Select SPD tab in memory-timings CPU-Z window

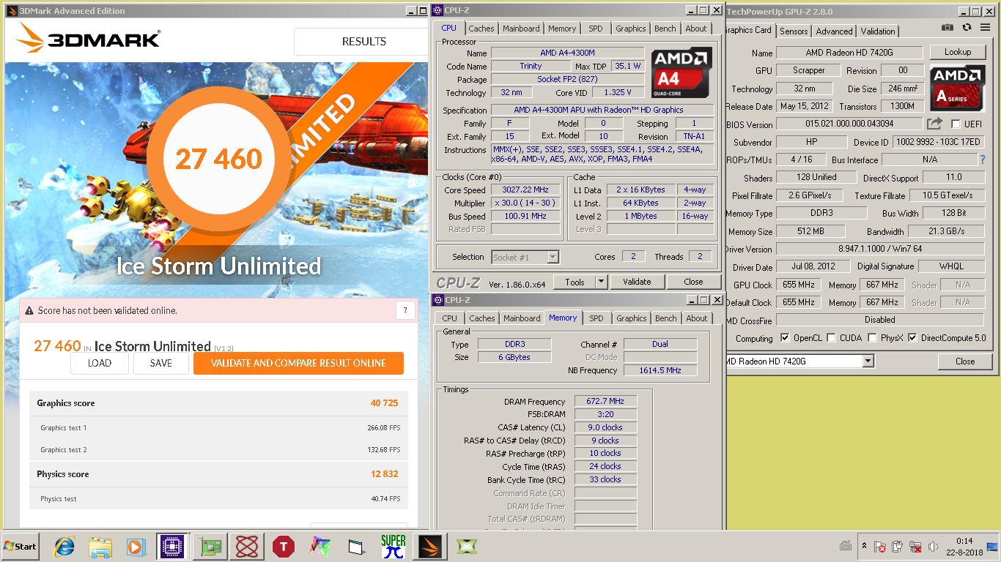tap(596, 318)
